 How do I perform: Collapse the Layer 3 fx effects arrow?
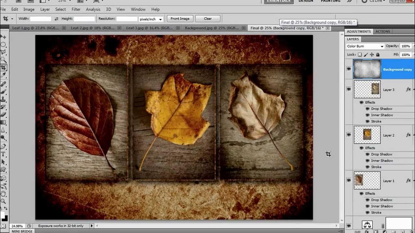point(414,89)
